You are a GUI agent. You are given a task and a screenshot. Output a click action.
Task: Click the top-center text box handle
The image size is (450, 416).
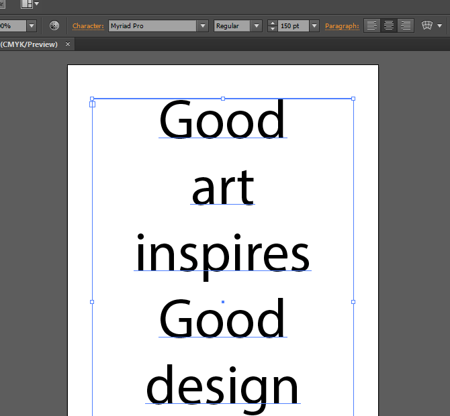[223, 99]
